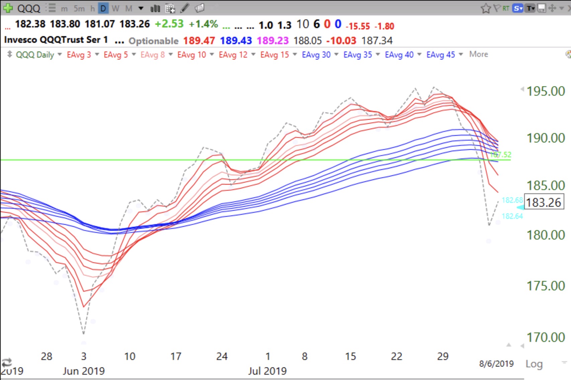Switch to Monthly (M) timeframe

pyautogui.click(x=129, y=8)
